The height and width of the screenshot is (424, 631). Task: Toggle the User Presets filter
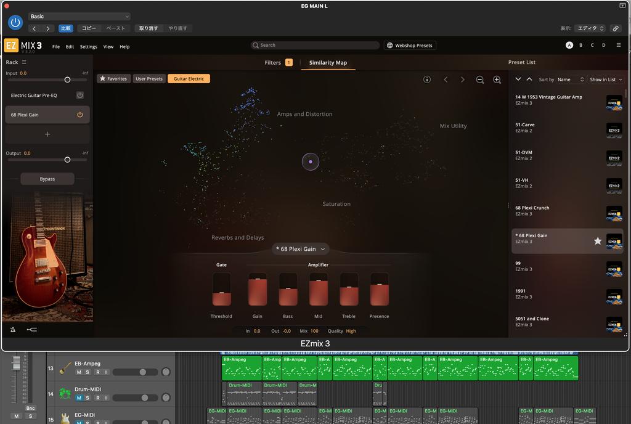tap(149, 79)
